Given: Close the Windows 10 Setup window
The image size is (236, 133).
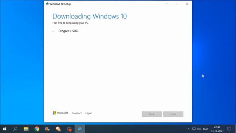Looking at the screenshot, I should (x=187, y=4).
